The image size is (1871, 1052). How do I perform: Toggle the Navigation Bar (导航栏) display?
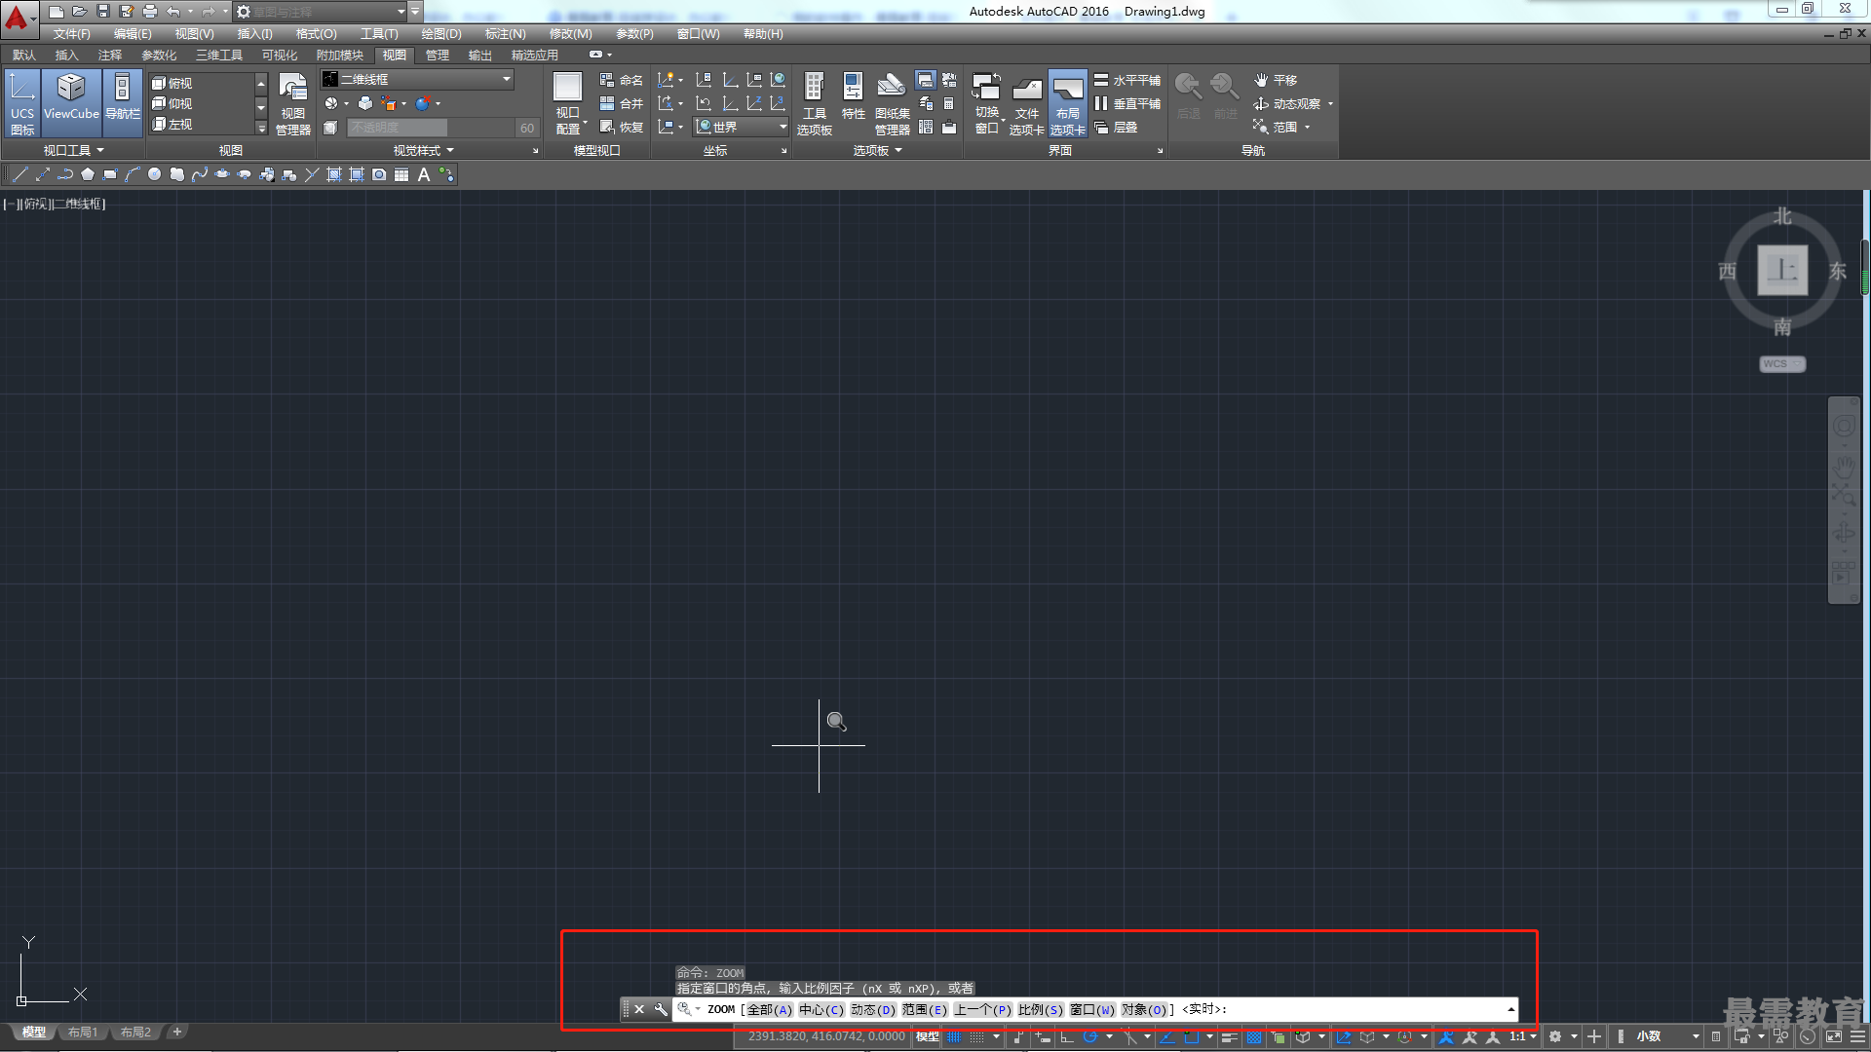point(123,103)
